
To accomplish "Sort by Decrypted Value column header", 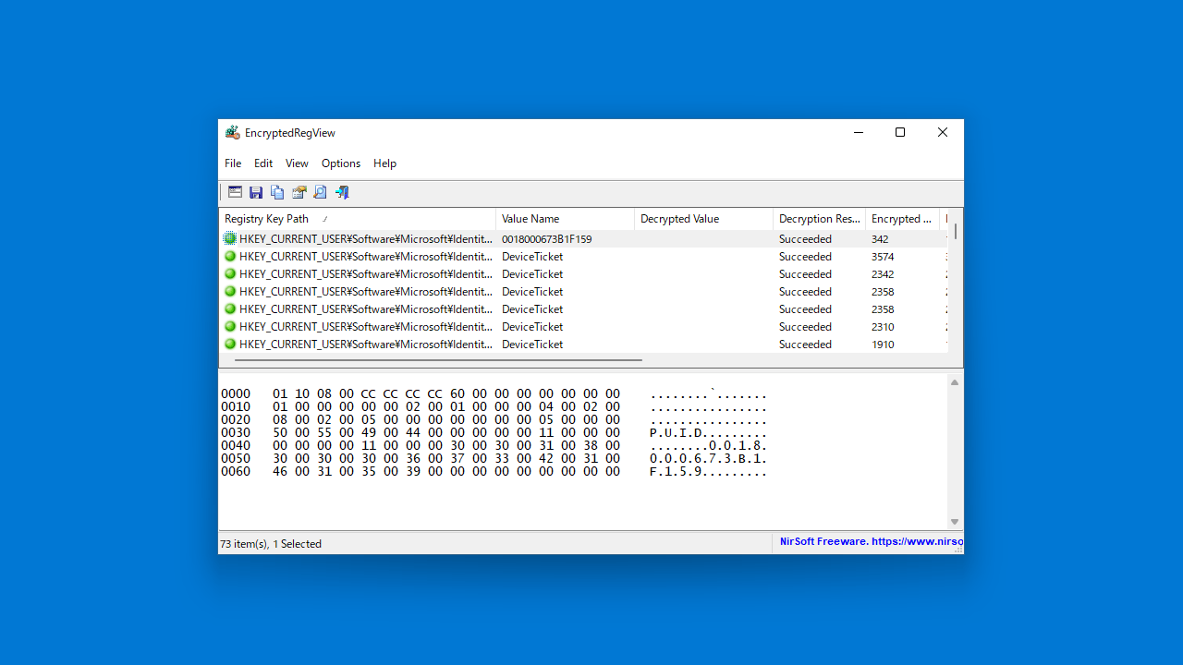I will click(x=704, y=219).
